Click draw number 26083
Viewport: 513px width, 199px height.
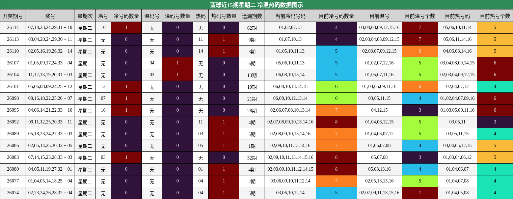(13, 158)
